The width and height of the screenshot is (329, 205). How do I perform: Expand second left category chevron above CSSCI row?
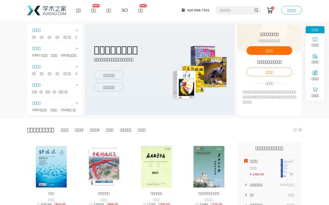77,48
